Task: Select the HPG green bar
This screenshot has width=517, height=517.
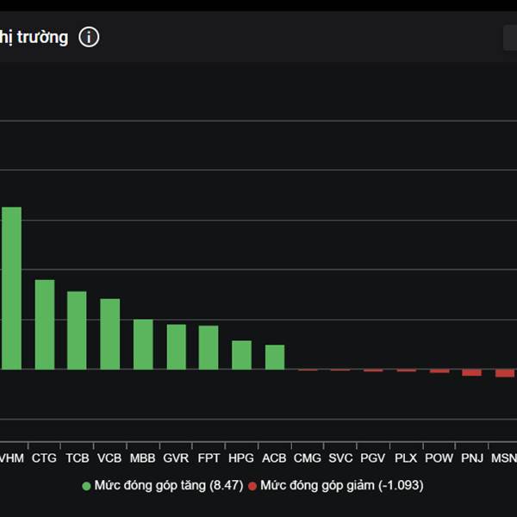Action: pos(241,355)
